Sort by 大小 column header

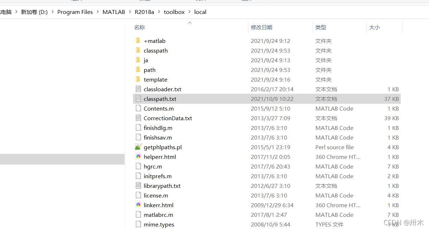point(374,27)
